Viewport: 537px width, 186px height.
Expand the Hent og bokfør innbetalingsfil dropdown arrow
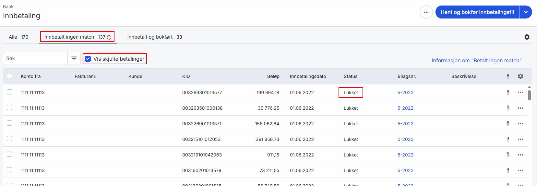pos(526,12)
